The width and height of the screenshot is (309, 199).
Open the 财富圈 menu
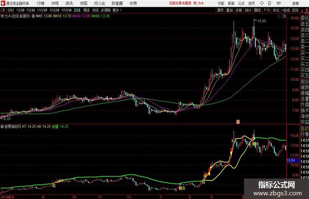(117, 3)
